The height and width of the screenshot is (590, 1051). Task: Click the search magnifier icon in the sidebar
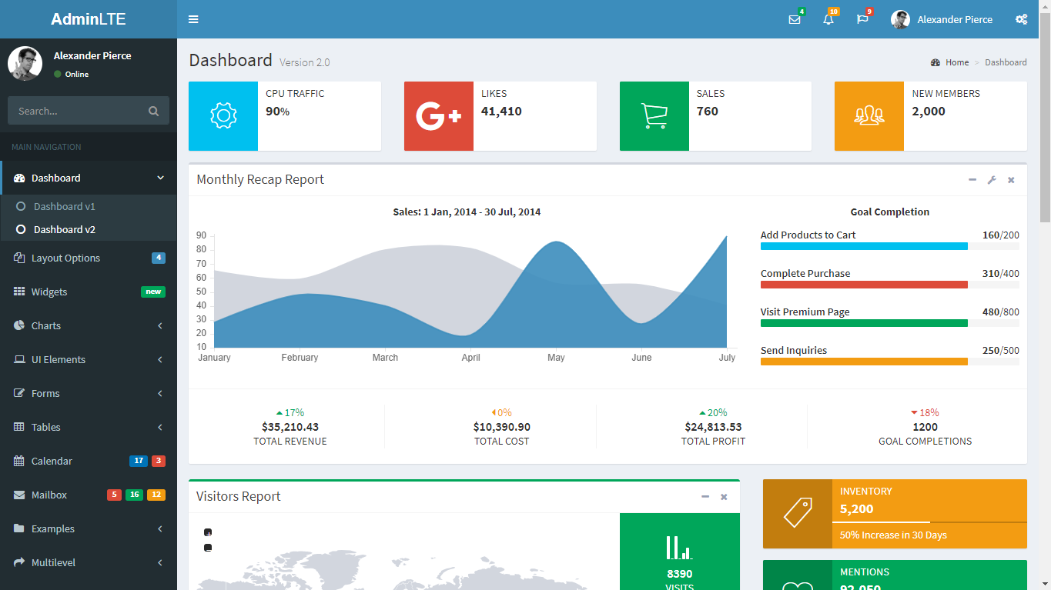pos(153,111)
